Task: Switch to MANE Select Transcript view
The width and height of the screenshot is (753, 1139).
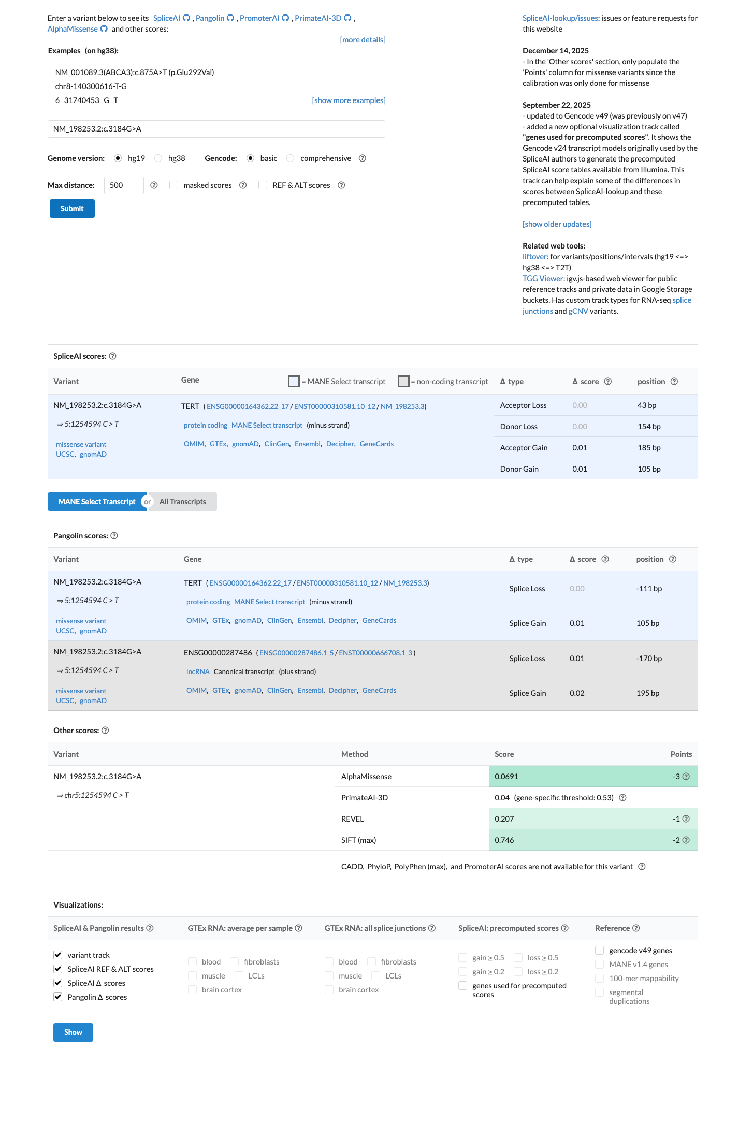Action: pyautogui.click(x=97, y=502)
